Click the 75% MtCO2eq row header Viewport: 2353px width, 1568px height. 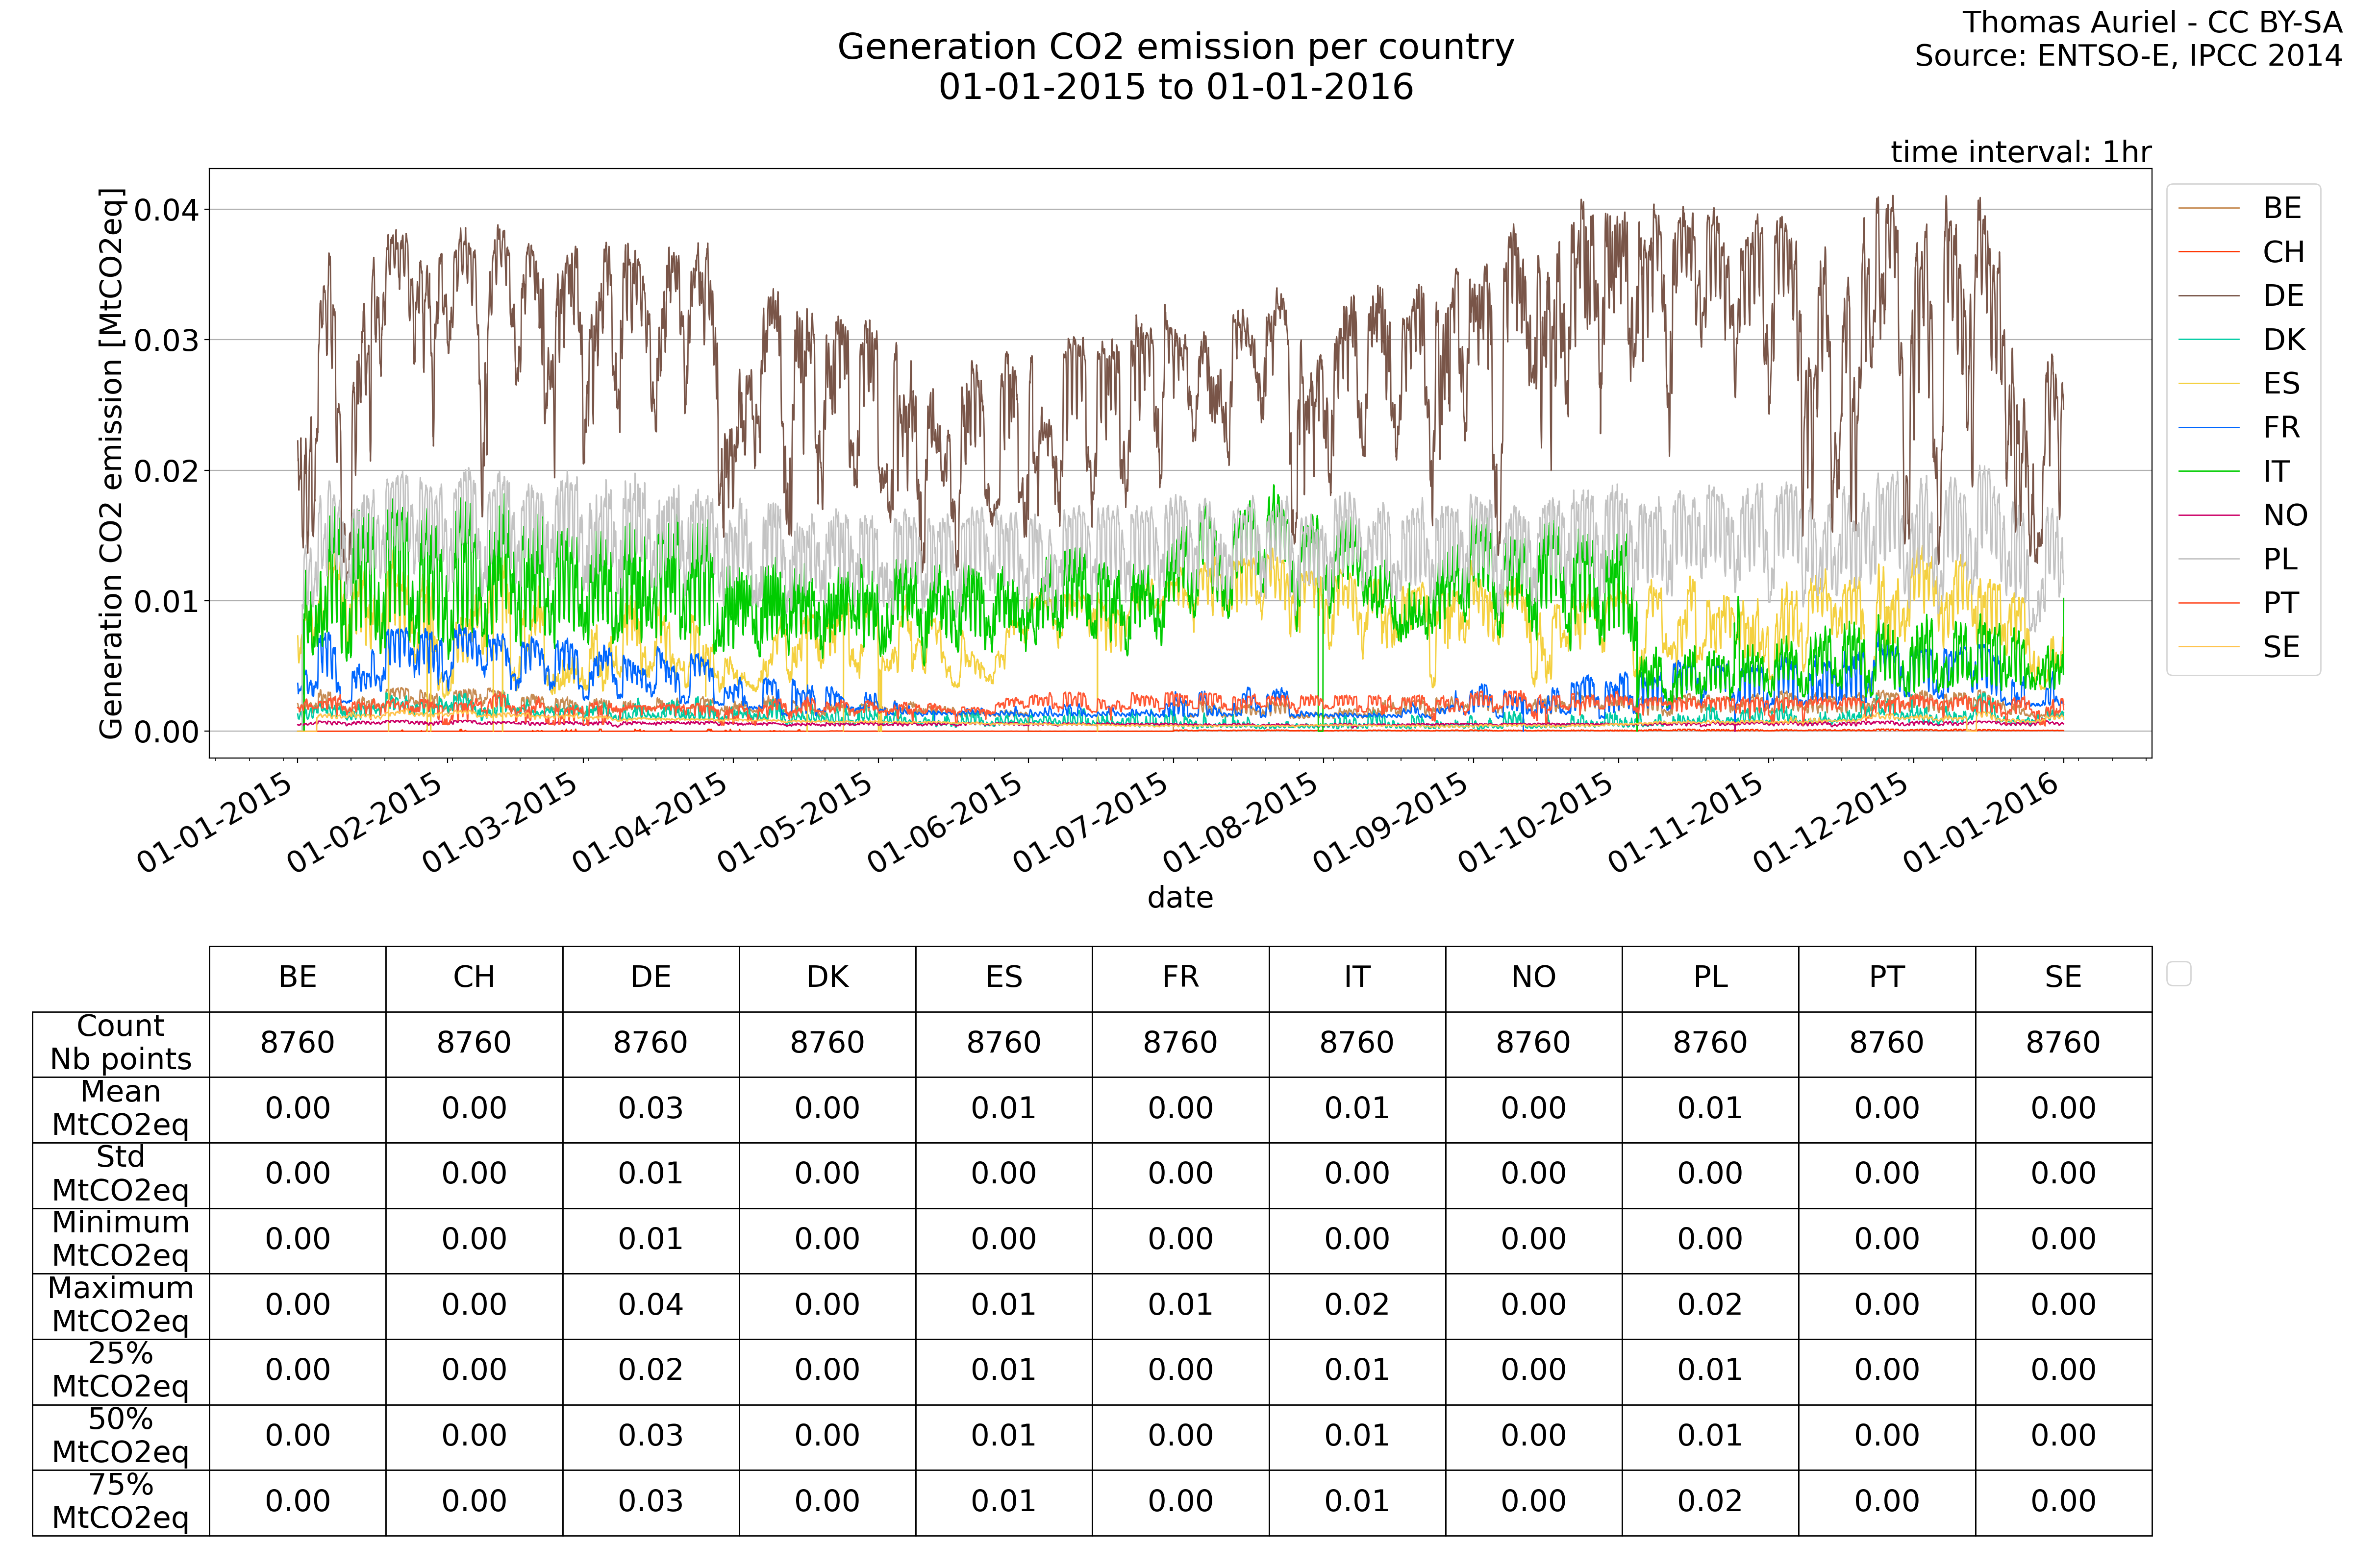[x=120, y=1501]
